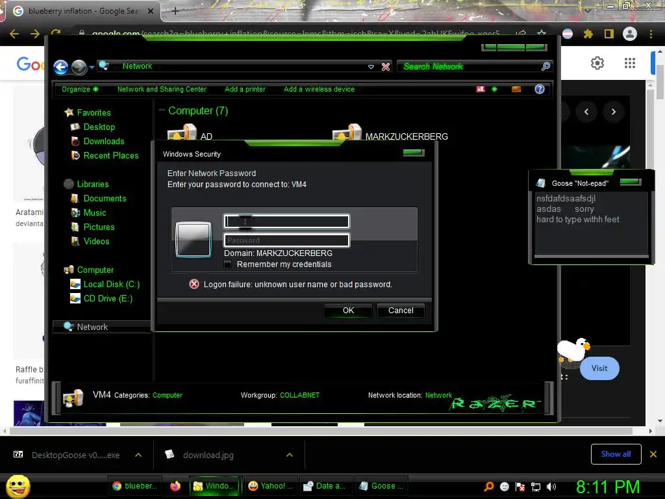Click the desktop goose
This screenshot has width=665, height=499.
tap(573, 350)
